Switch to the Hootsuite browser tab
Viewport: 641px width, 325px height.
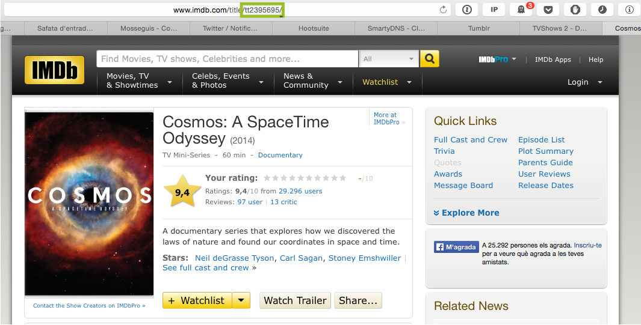pos(314,28)
